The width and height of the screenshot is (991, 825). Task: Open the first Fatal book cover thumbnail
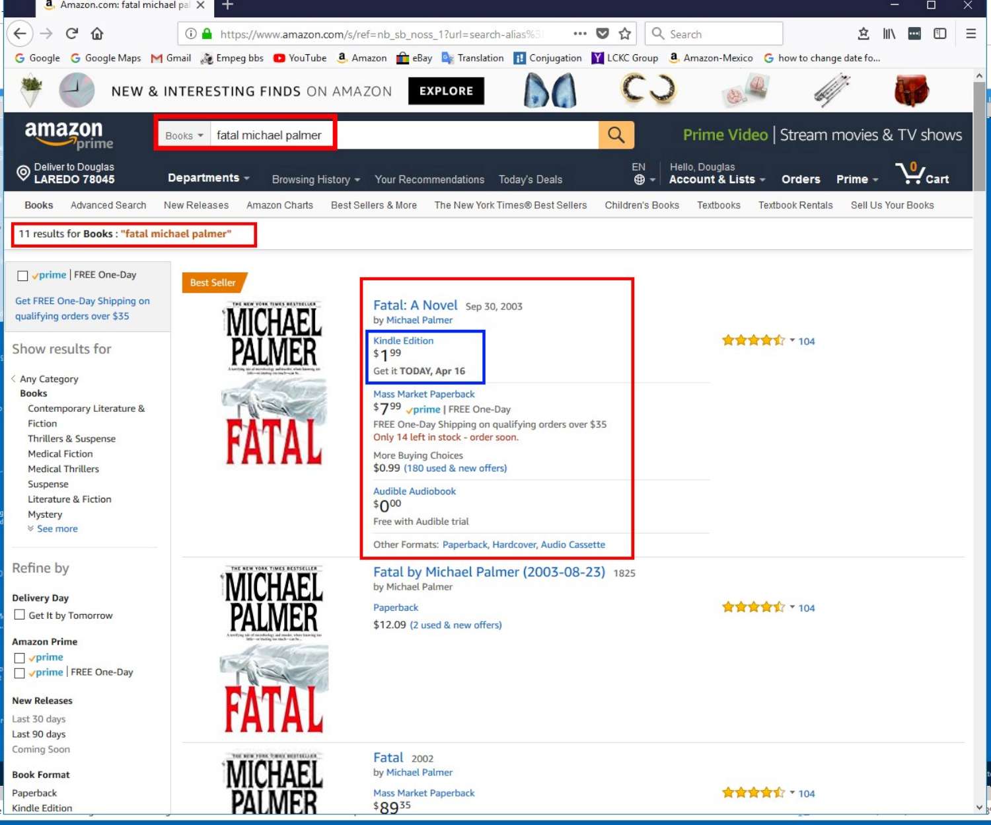point(274,383)
